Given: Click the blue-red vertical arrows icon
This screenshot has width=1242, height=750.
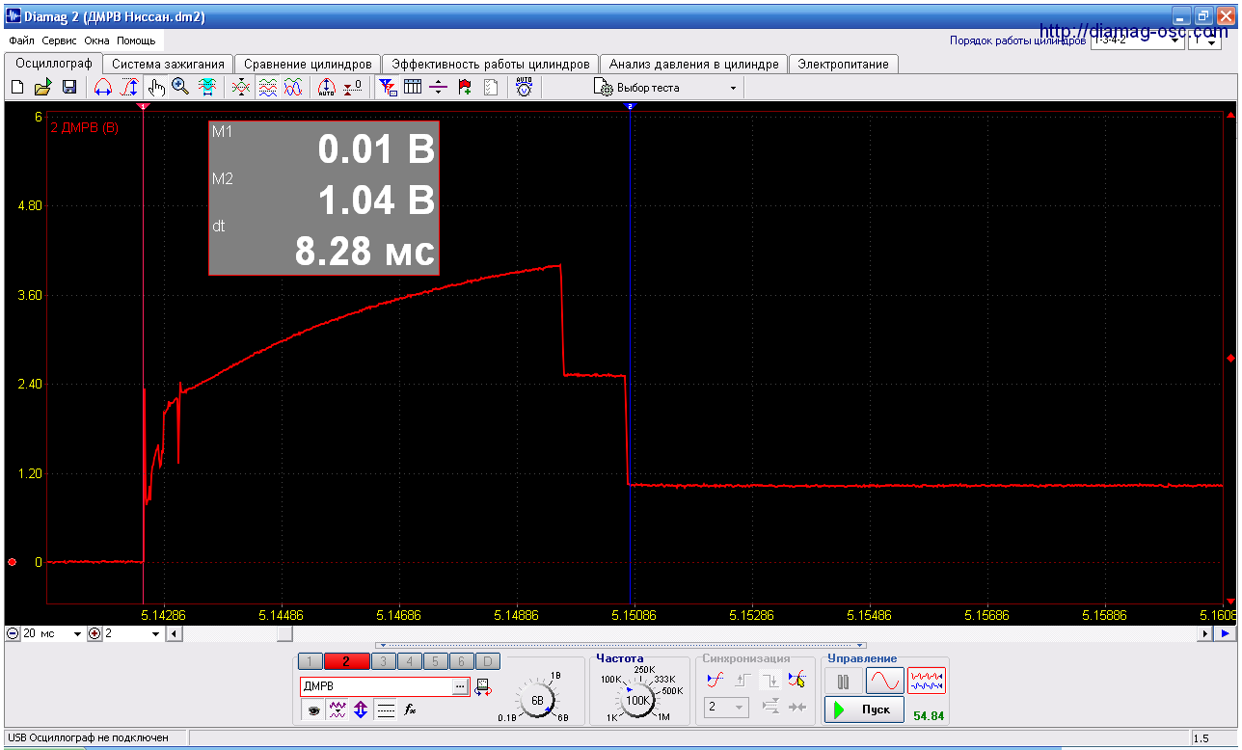Looking at the screenshot, I should (362, 710).
